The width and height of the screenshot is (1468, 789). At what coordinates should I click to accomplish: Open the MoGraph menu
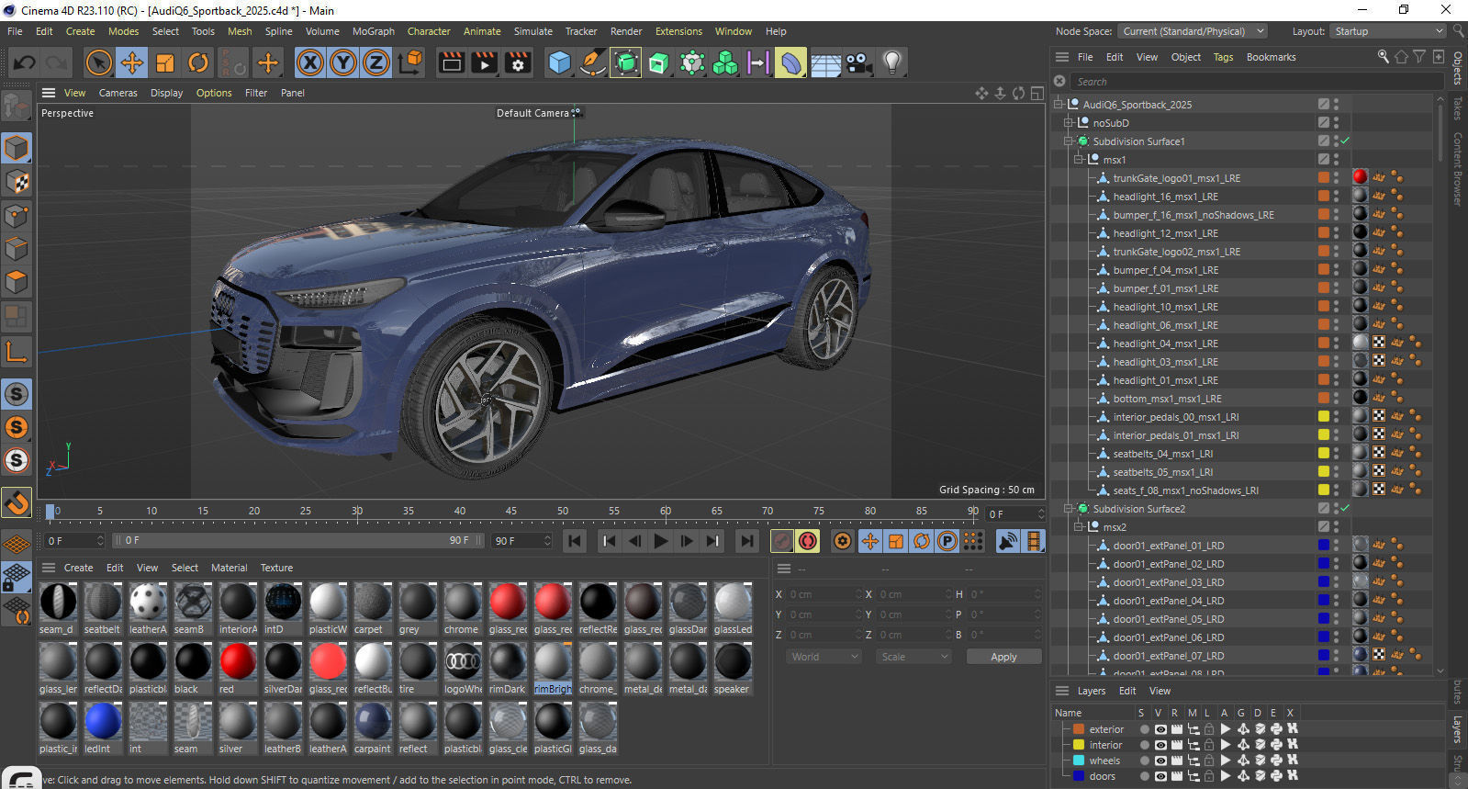374,31
